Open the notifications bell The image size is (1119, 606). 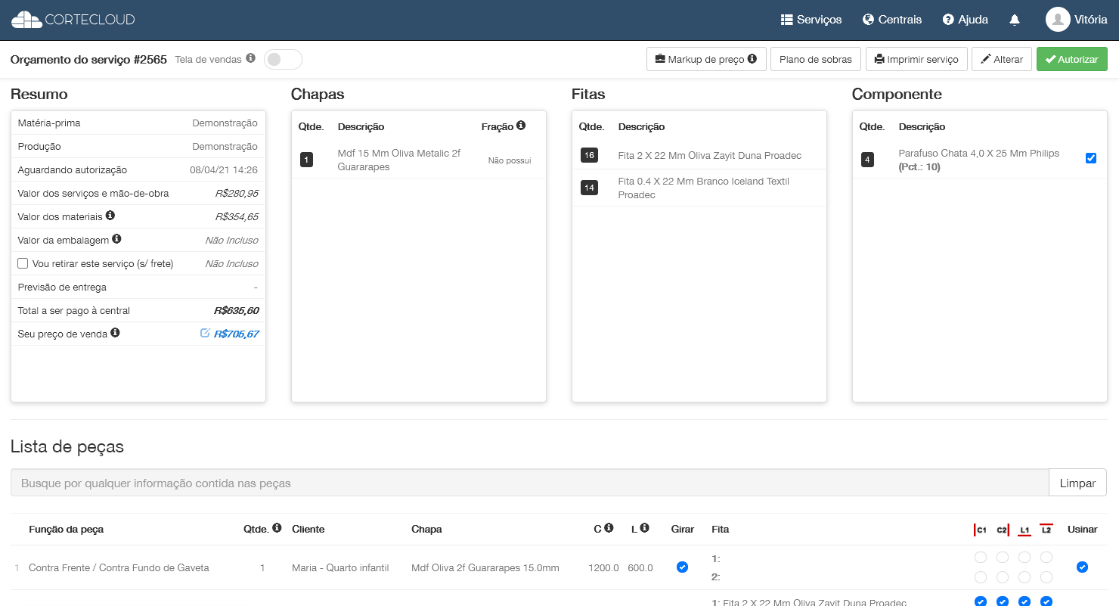click(1015, 20)
